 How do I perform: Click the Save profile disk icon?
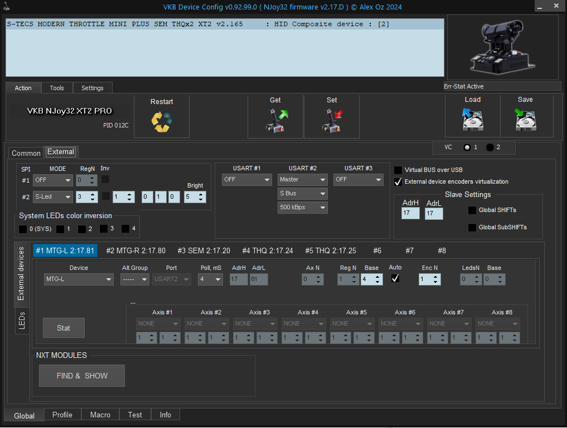[525, 119]
